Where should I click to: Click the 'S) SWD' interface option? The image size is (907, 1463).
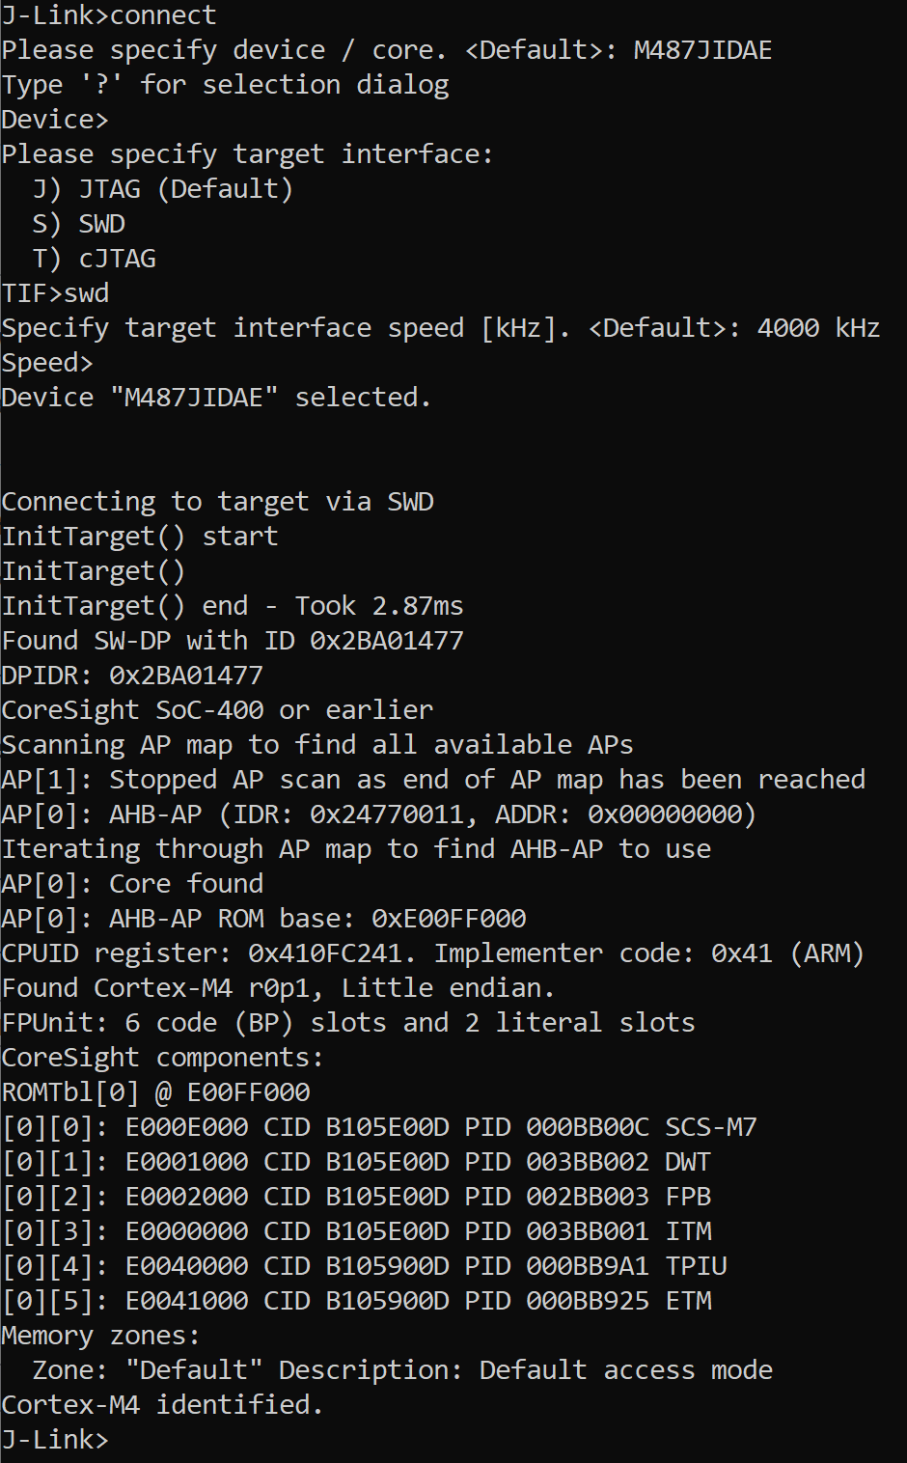coord(79,224)
